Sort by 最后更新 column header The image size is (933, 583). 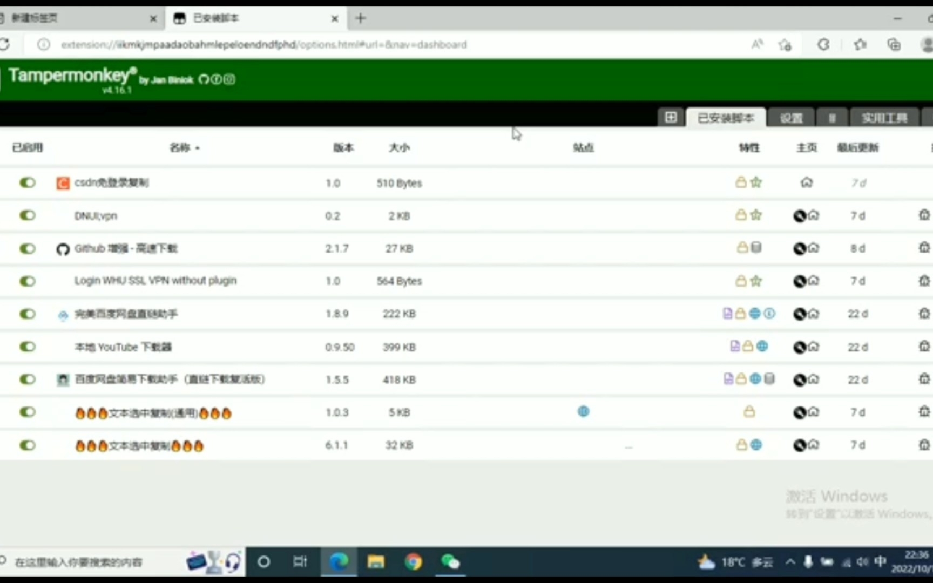coord(858,147)
